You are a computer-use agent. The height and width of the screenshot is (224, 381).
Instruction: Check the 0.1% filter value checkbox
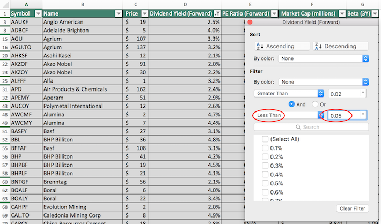pos(265,148)
